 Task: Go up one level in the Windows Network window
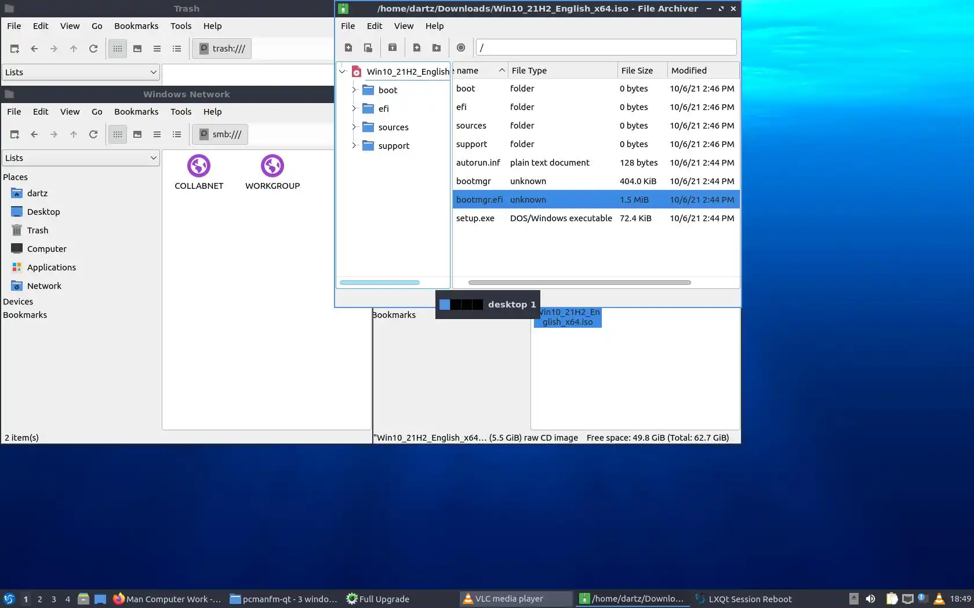tap(74, 135)
